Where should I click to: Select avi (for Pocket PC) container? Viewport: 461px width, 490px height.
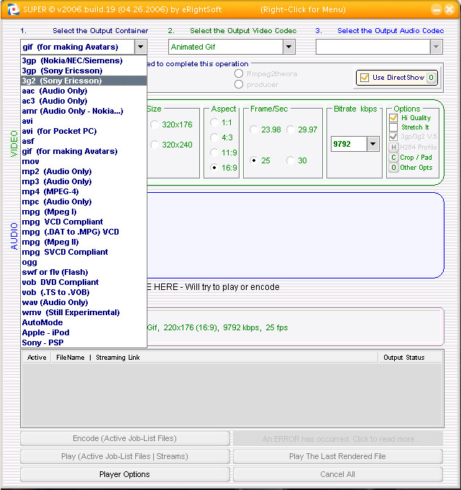pyautogui.click(x=83, y=131)
